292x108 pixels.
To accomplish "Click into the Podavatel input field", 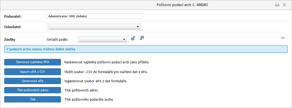I will point(95,16).
